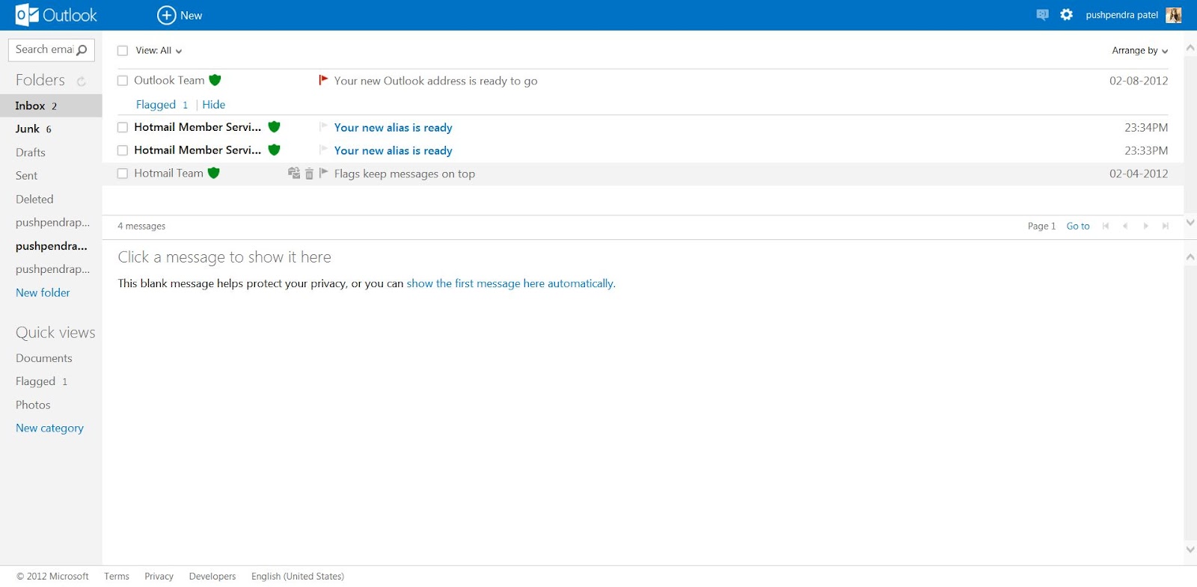Viewport: 1197px width, 587px height.
Task: Open the Flagged 1 link in message list
Action: (x=162, y=105)
